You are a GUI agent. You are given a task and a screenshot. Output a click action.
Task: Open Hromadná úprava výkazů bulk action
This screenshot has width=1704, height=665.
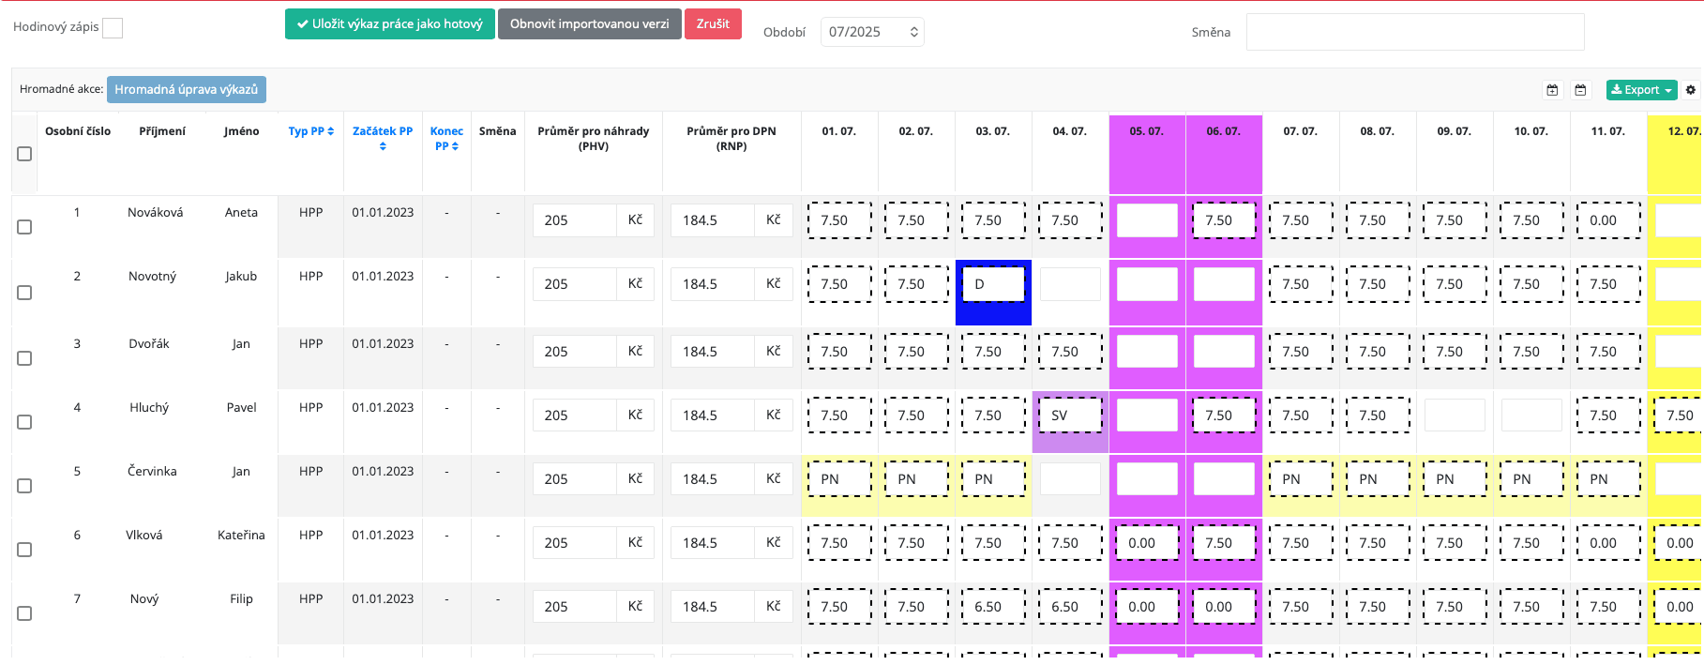pyautogui.click(x=187, y=89)
